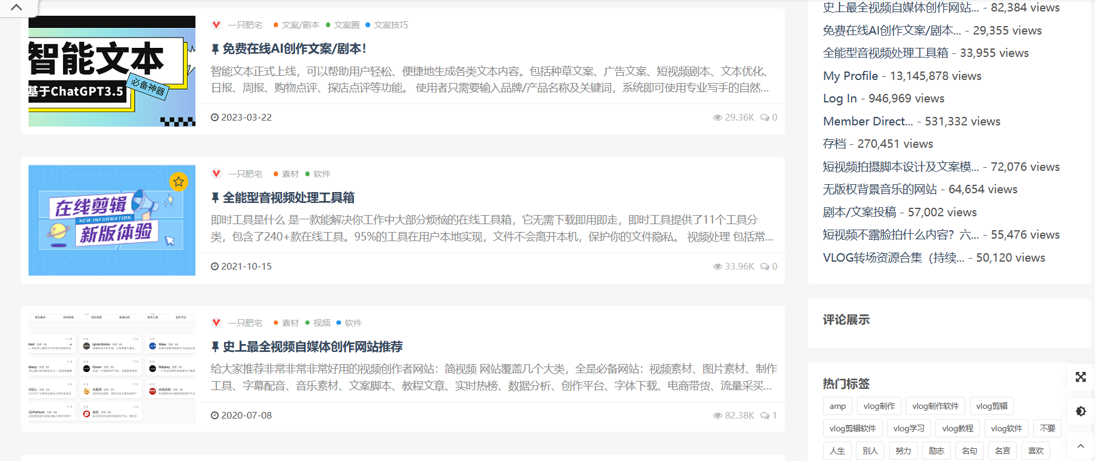The width and height of the screenshot is (1095, 461).
Task: Click the fullscreen expand icon
Action: [1080, 377]
